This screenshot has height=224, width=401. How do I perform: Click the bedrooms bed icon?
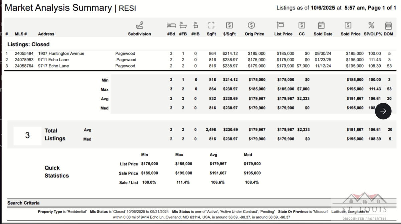171,25
